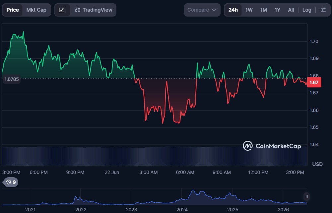Click 2024 on the overview timeline

tap(182, 210)
